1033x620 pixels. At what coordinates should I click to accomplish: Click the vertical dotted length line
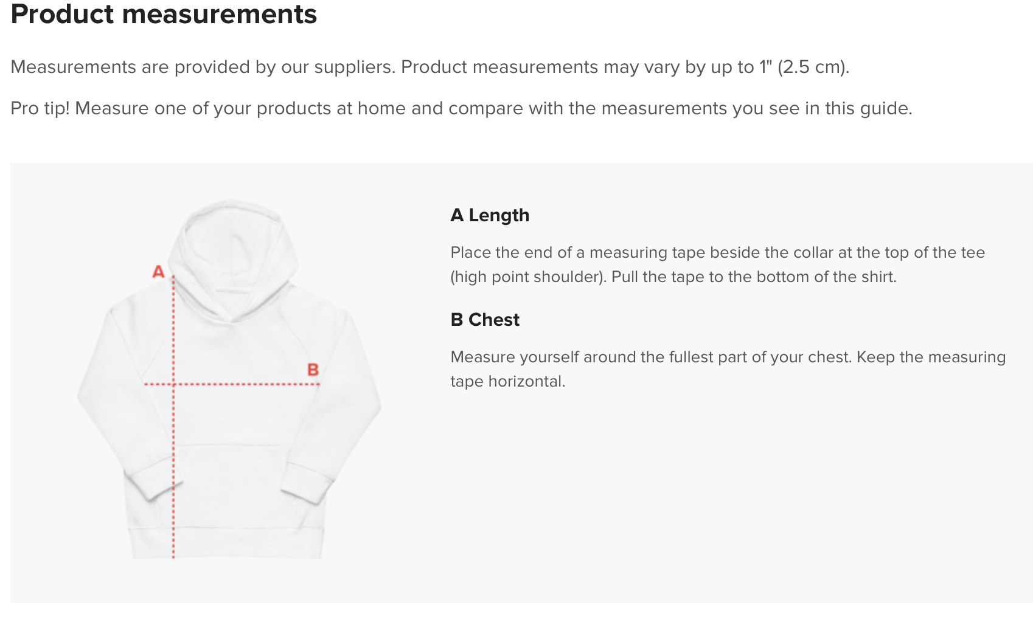pyautogui.click(x=173, y=417)
